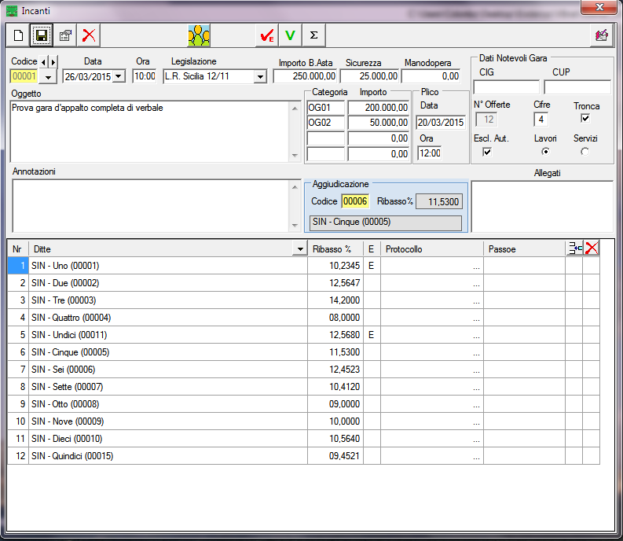Viewport: 623px width, 541px height.
Task: Close the Incanti window
Action: click(599, 7)
